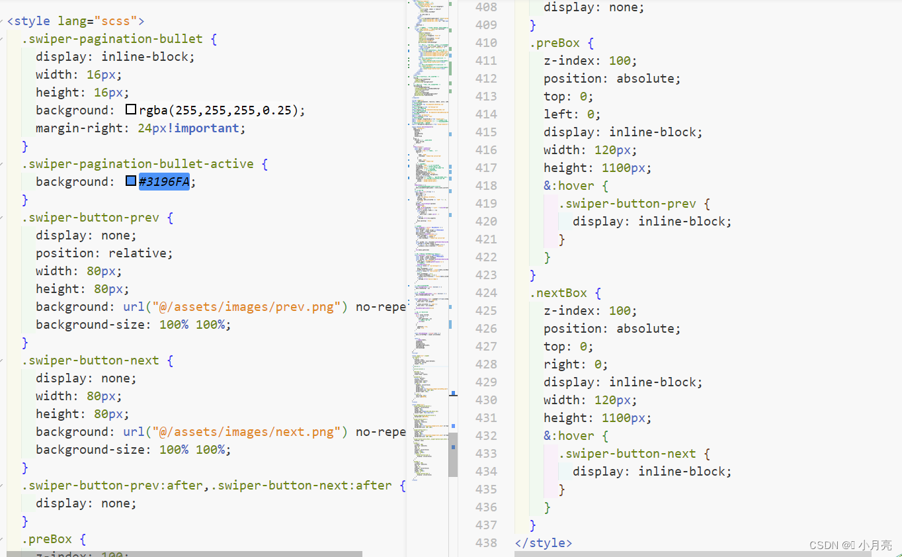Image resolution: width=902 pixels, height=557 pixels.
Task: Click '&:hover {' on line 418
Action: tap(576, 186)
